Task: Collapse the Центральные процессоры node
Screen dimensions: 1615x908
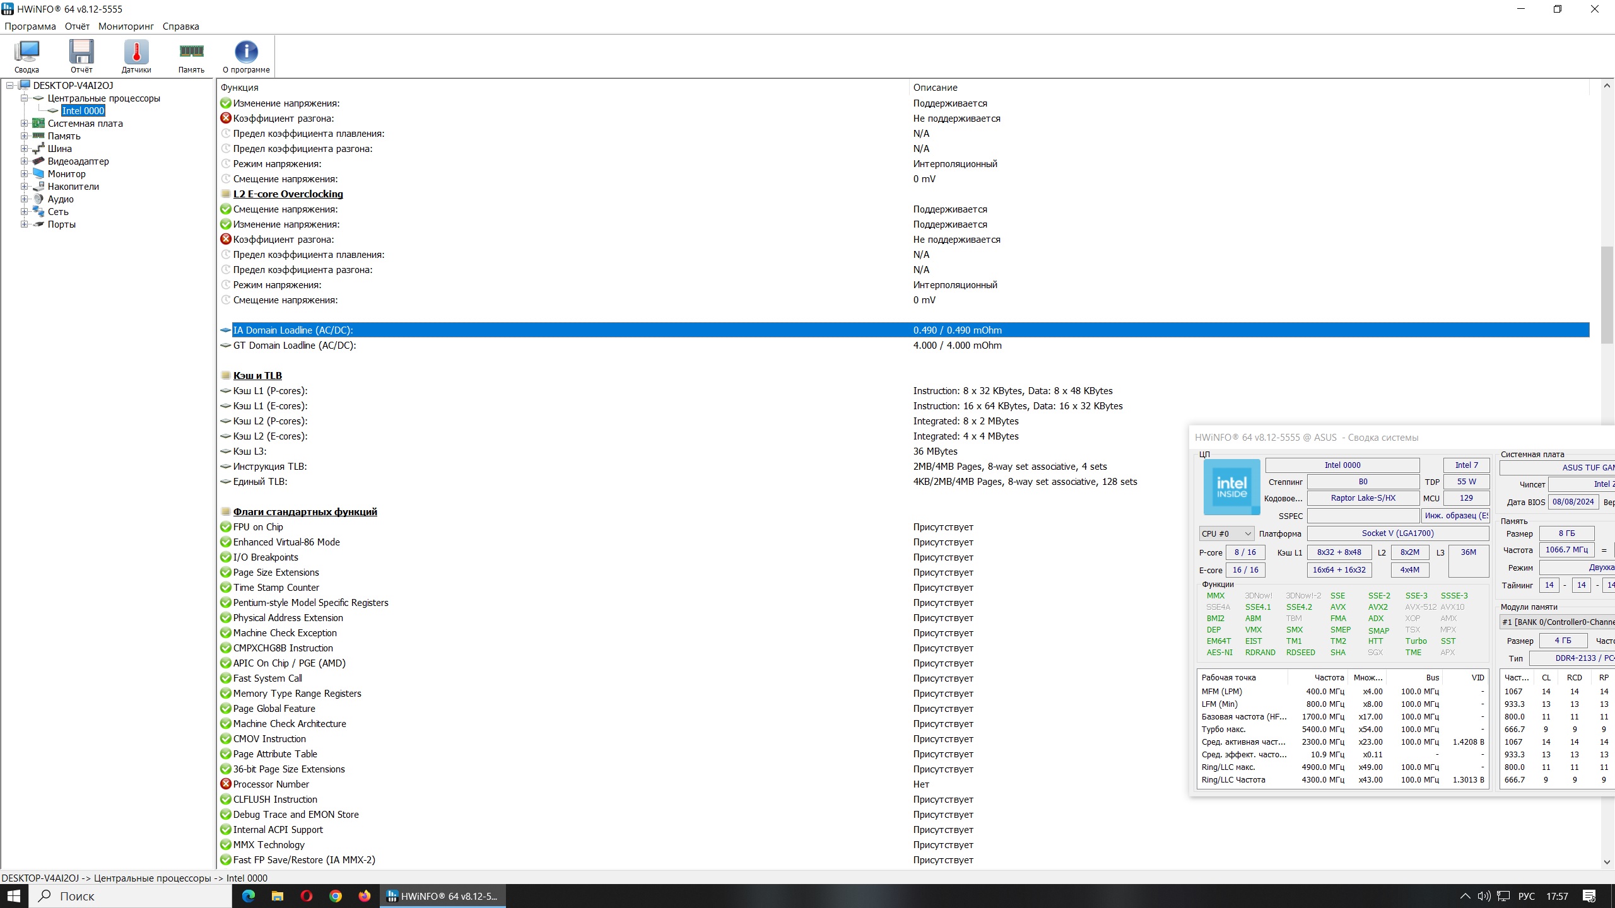Action: coord(24,98)
